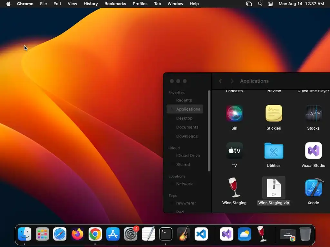Select Visual Studio in the Applications folder
Image resolution: width=330 pixels, height=247 pixels.
(313, 151)
